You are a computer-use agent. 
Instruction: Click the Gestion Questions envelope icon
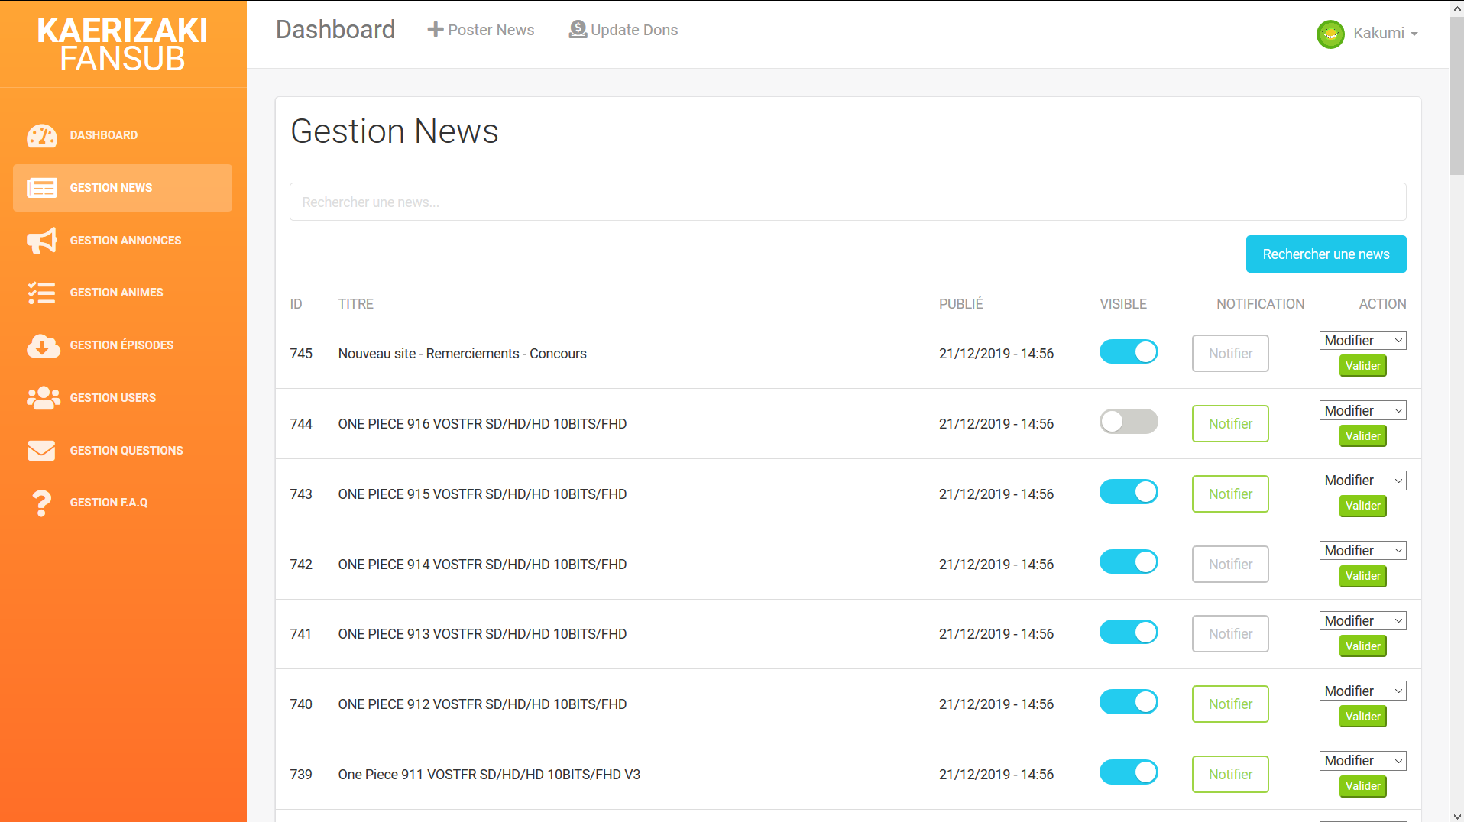[41, 451]
